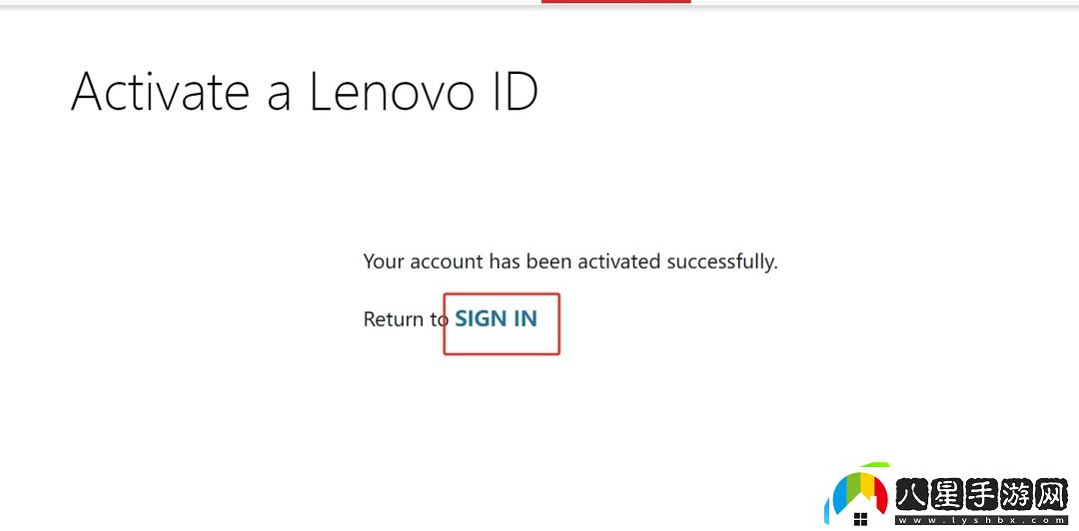This screenshot has height=531, width=1079.
Task: Open the www.lyshbx.com watermark URL
Action: click(x=980, y=520)
